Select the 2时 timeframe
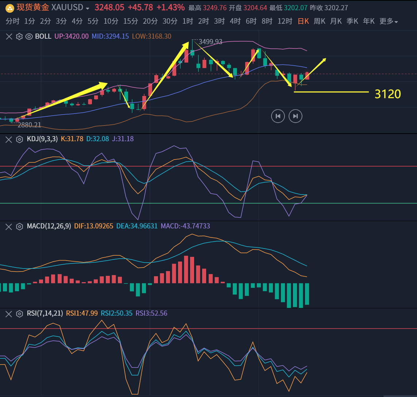 204,21
